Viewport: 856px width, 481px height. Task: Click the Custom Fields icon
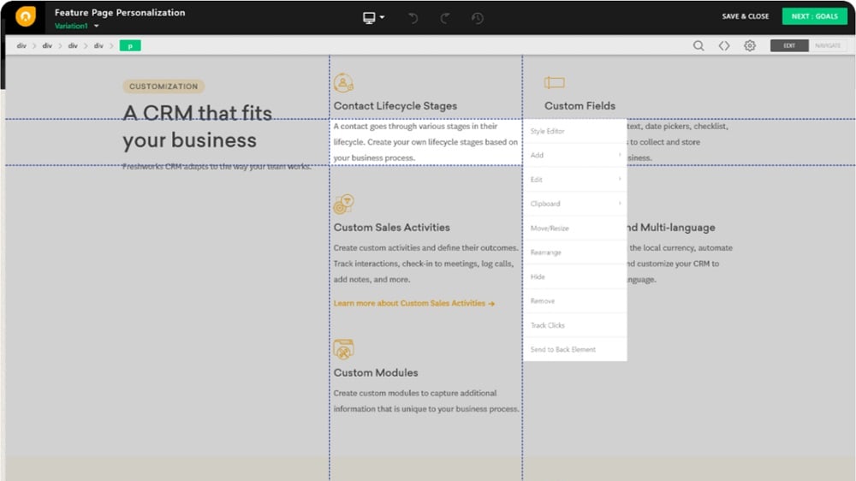tap(554, 82)
